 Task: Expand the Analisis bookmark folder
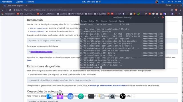[62, 14]
